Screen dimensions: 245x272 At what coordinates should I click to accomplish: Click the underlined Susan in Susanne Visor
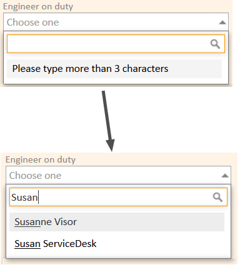click(27, 222)
